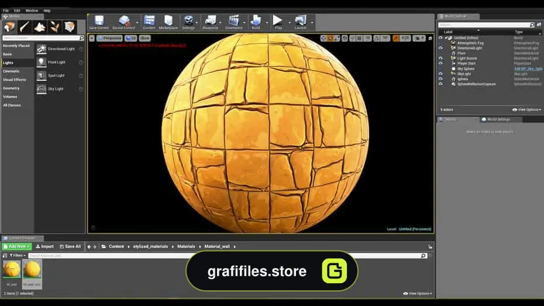Click the Spot Light icon
The width and height of the screenshot is (544, 306).
(x=42, y=75)
